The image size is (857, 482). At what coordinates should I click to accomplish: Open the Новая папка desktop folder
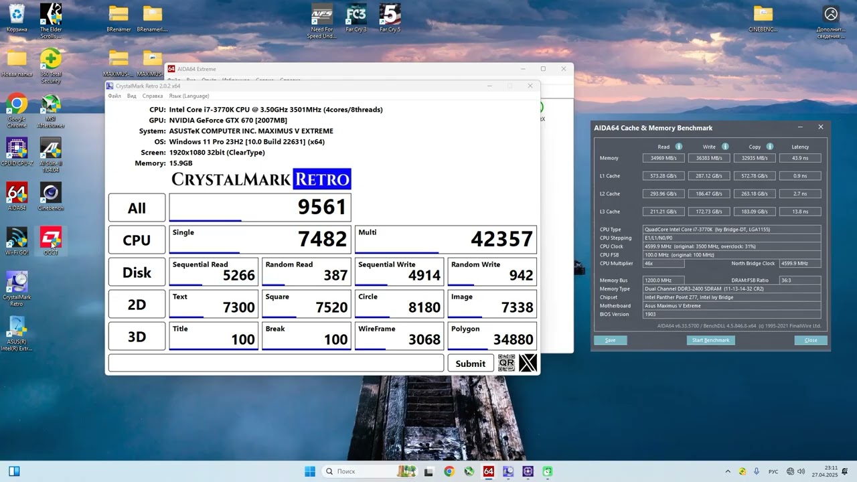(x=17, y=64)
